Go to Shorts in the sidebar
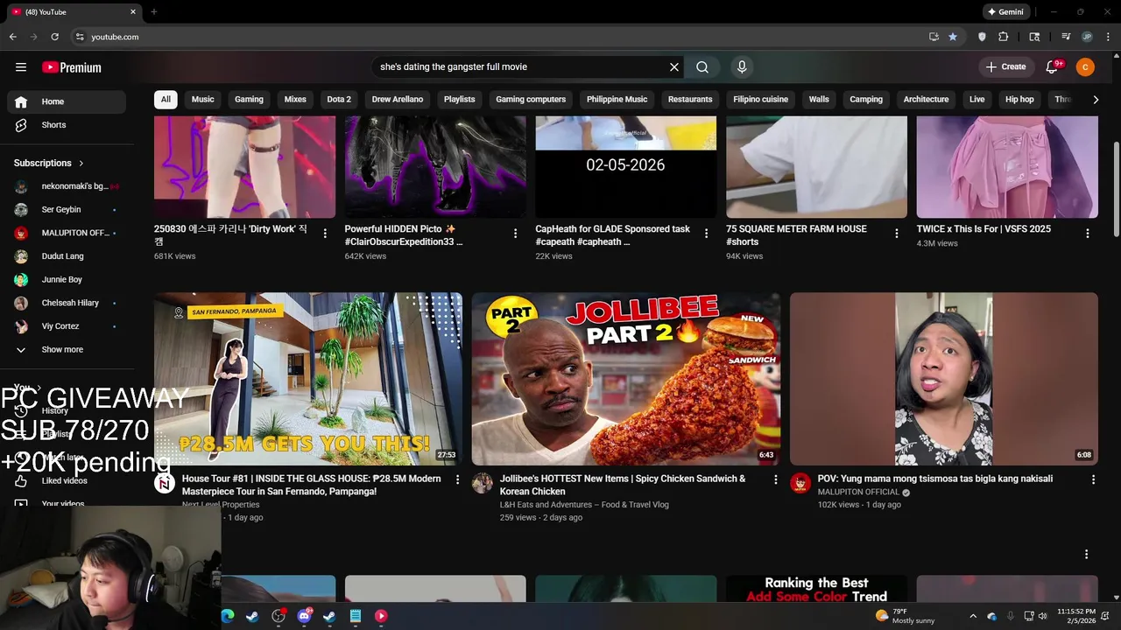Screen dimensions: 1121x630 (67, 125)
